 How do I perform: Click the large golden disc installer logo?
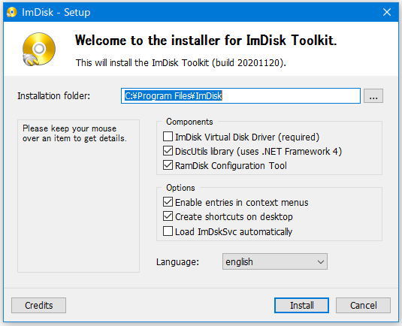39,49
